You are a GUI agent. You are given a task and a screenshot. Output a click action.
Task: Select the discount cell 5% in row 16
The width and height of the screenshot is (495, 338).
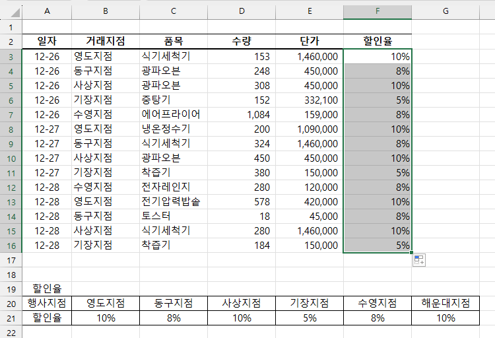378,245
